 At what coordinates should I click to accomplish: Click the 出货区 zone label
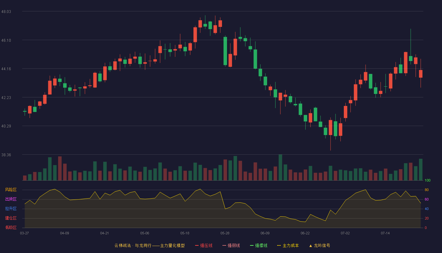pos(11,199)
